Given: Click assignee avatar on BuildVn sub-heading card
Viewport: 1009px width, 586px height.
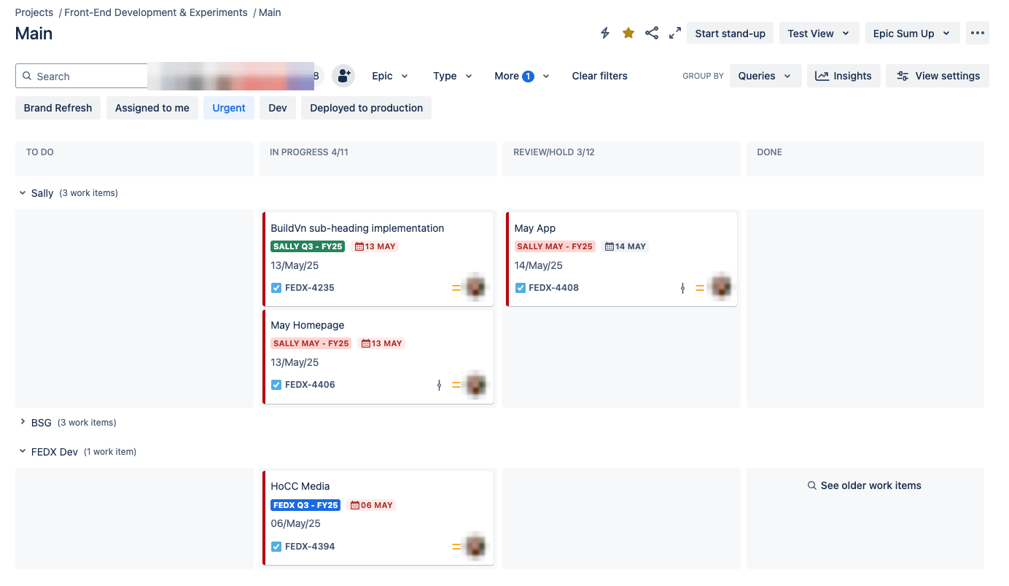Looking at the screenshot, I should coord(477,287).
